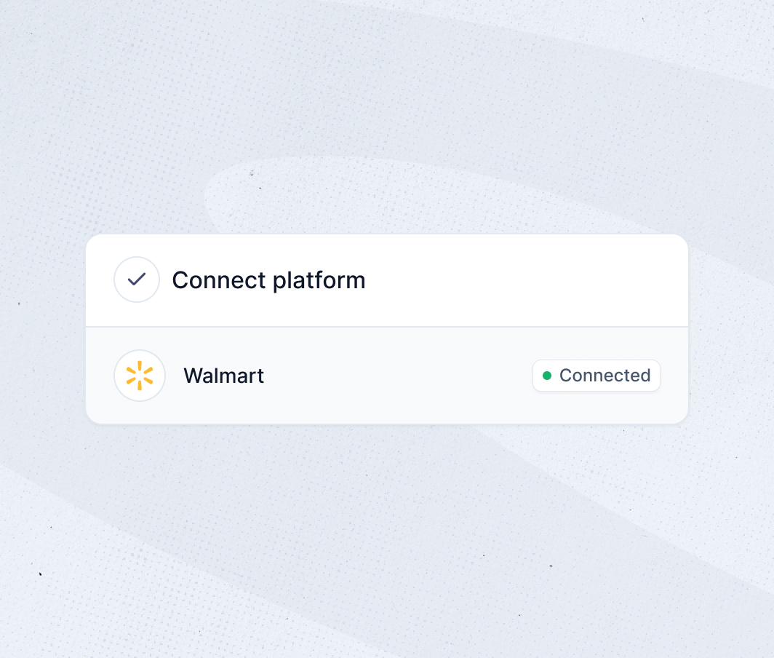Click the Walmart platform name
Image resolution: width=774 pixels, height=658 pixels.
[223, 376]
